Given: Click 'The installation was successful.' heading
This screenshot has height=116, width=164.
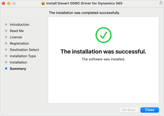Looking at the screenshot, I should click(x=103, y=51).
